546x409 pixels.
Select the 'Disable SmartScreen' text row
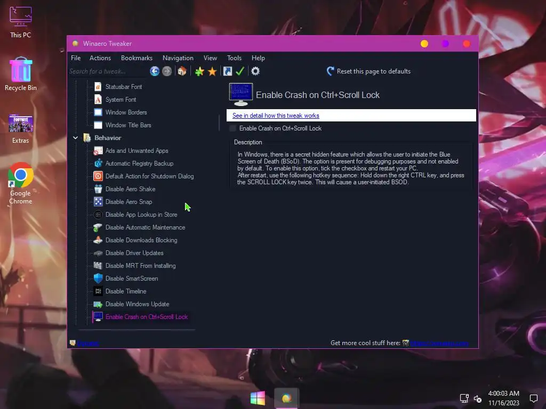coord(132,279)
